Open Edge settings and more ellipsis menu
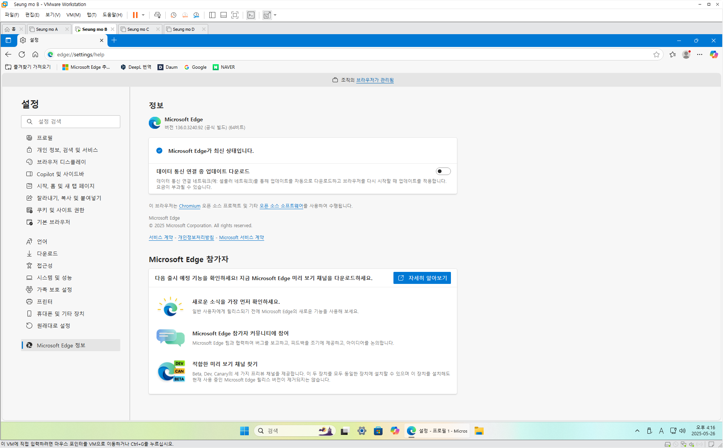723x448 pixels. [699, 54]
